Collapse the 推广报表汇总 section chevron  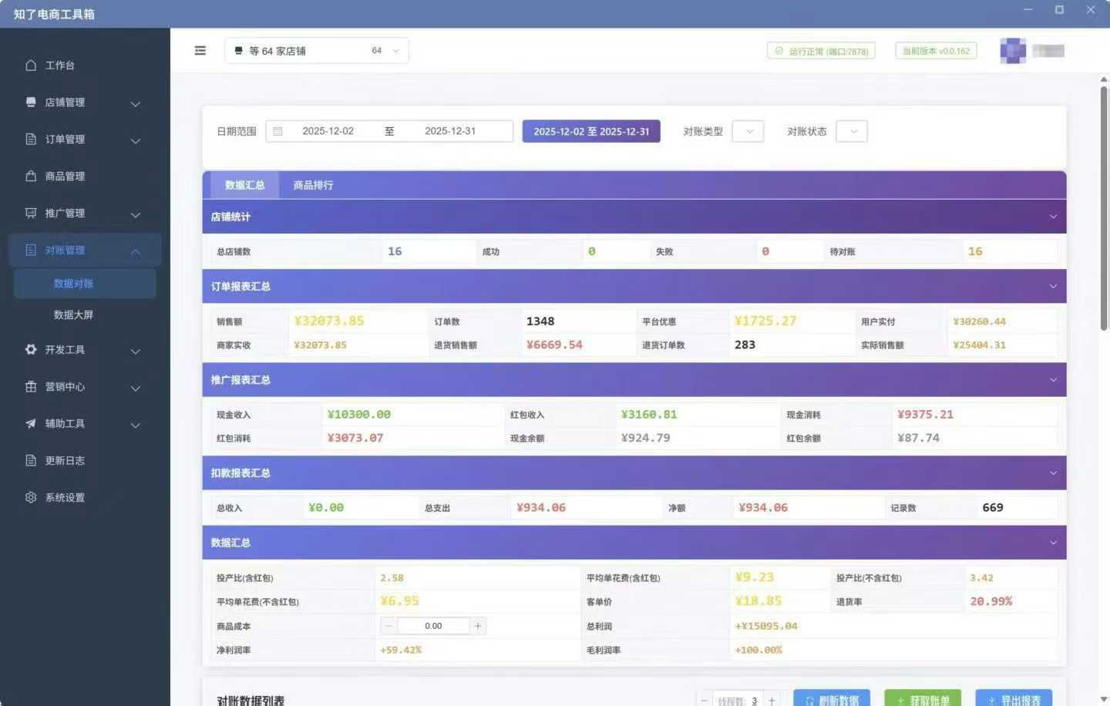point(1053,380)
